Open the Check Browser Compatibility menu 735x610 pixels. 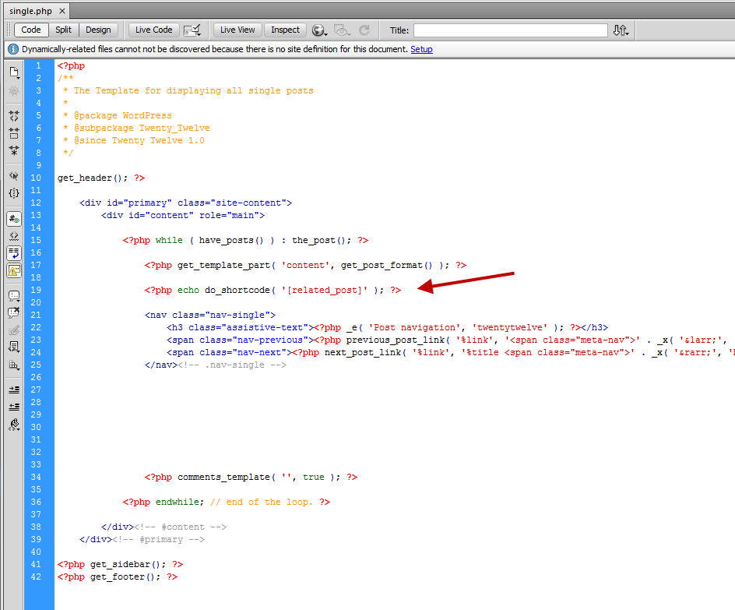pyautogui.click(x=192, y=30)
